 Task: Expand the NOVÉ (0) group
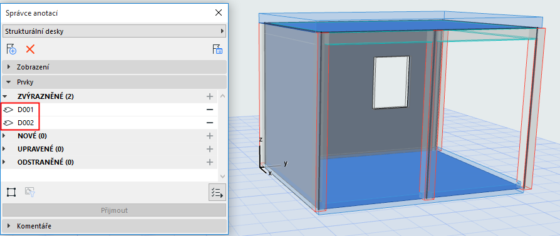click(x=4, y=136)
